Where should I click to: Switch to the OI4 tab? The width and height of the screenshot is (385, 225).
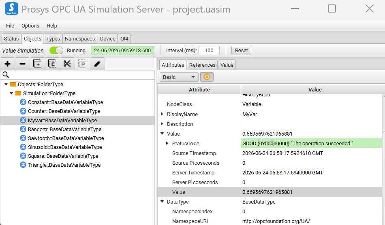click(124, 39)
